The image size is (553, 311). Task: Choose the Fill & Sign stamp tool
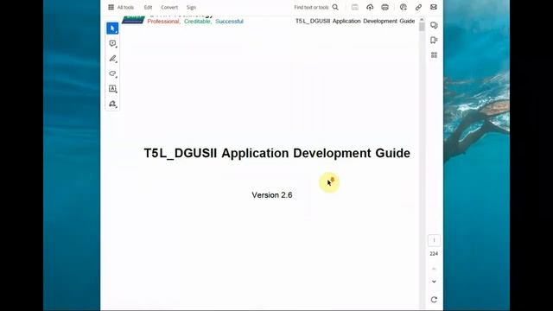[x=112, y=104]
